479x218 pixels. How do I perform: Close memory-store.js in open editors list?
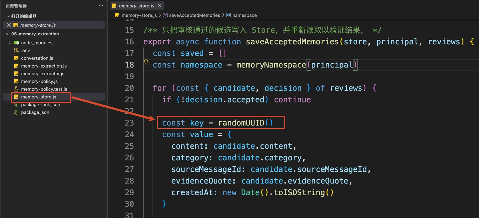point(9,25)
